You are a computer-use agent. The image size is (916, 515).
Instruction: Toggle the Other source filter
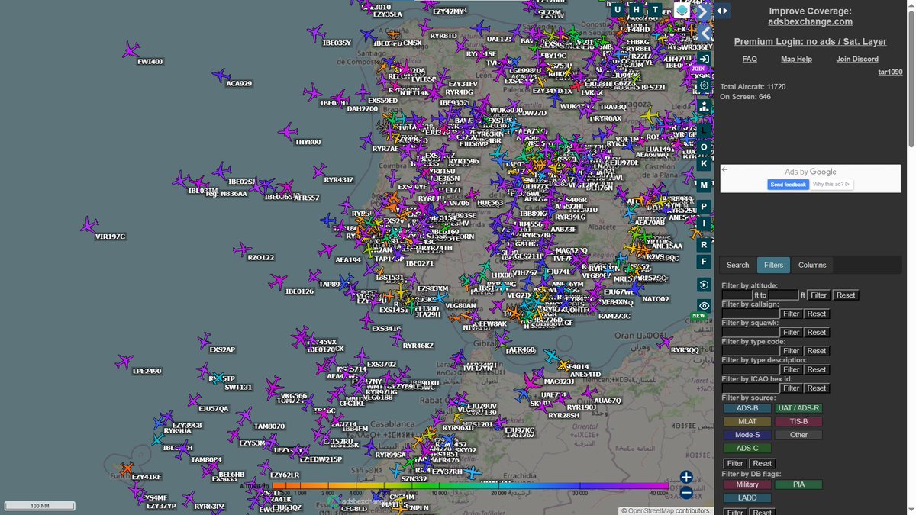click(798, 435)
